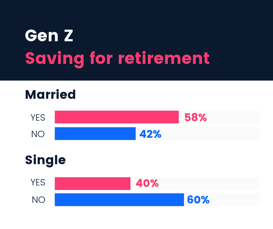Viewport: 273px width, 229px height.
Task: Click the NO label under Married
Action: tap(38, 134)
